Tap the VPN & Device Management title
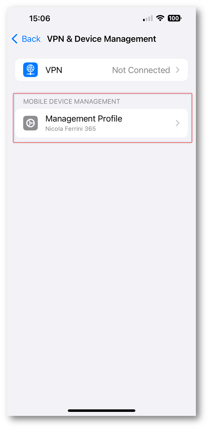 pos(101,39)
